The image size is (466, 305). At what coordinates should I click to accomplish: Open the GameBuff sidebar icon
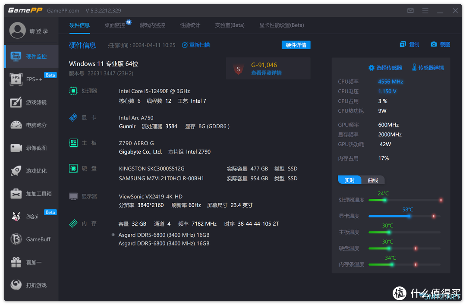pos(16,239)
